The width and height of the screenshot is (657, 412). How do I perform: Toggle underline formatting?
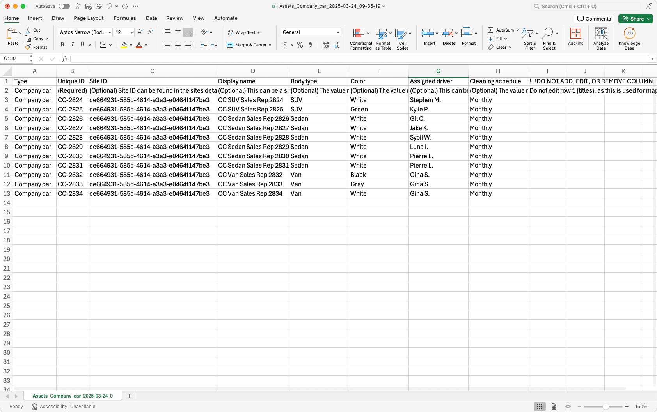coord(82,44)
